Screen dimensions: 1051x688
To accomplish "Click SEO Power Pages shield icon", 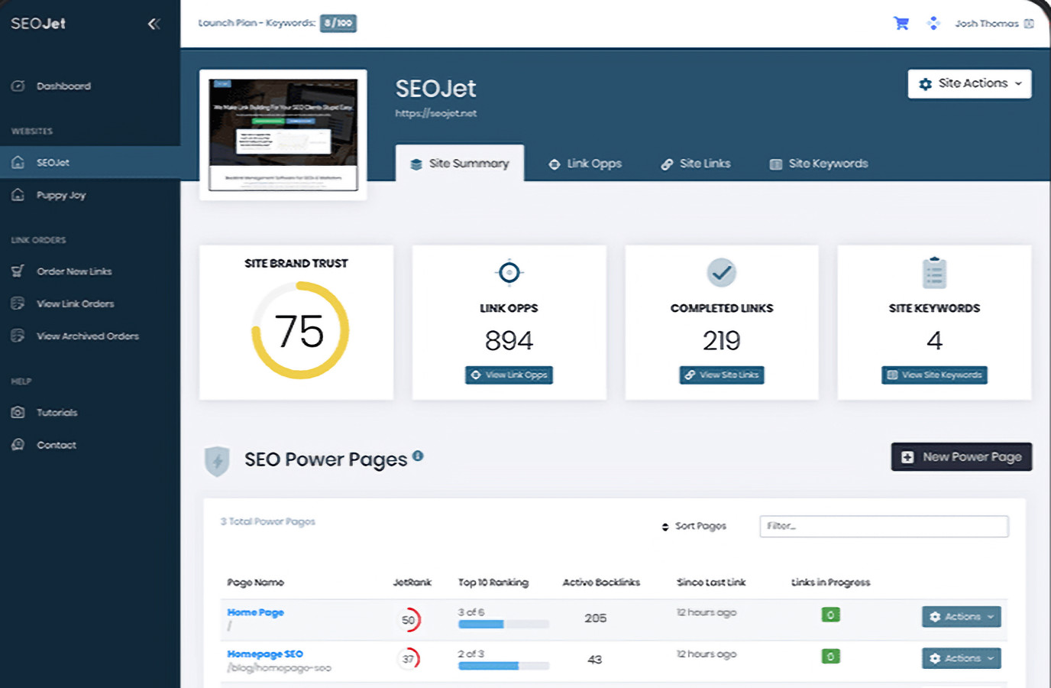I will click(x=218, y=461).
